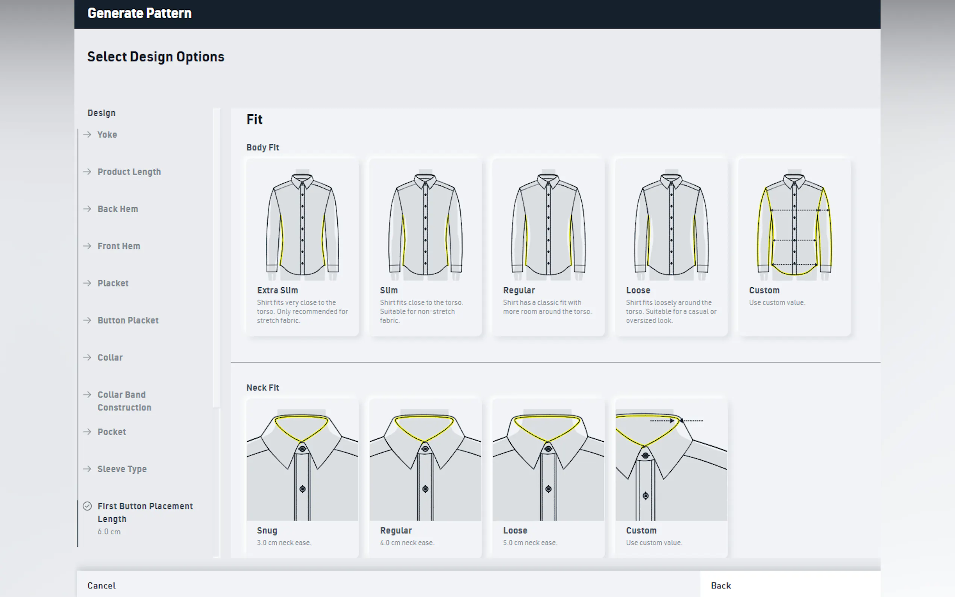Go to the Back Hem option

click(x=118, y=209)
